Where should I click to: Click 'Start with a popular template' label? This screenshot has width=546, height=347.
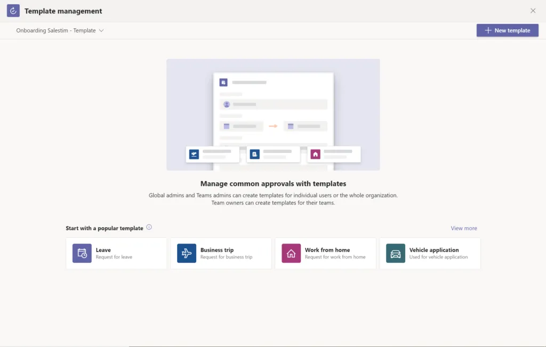coord(105,228)
